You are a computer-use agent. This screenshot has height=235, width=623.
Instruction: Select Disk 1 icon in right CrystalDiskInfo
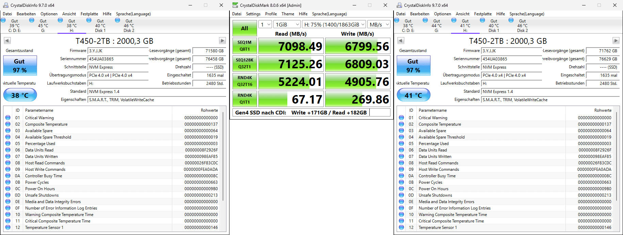click(x=494, y=25)
